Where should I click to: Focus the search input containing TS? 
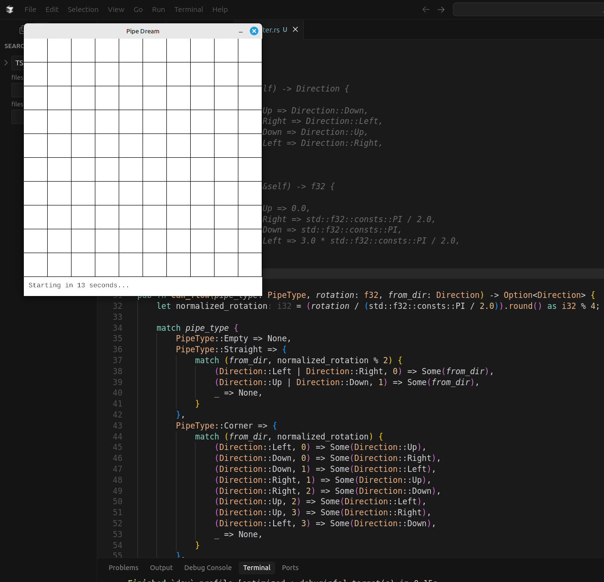click(x=18, y=62)
